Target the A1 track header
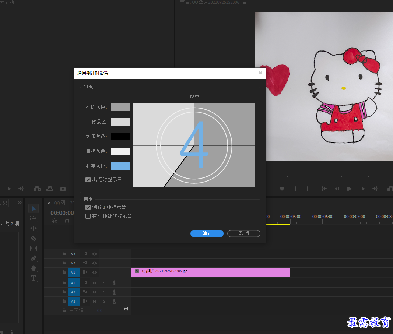Image resolution: width=393 pixels, height=334 pixels. tap(73, 283)
